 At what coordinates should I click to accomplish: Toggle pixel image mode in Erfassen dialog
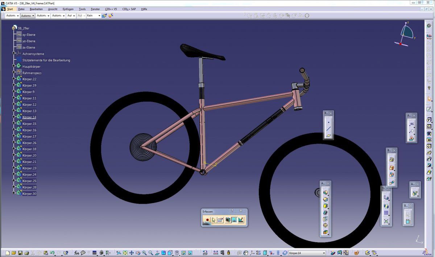[x=234, y=220]
